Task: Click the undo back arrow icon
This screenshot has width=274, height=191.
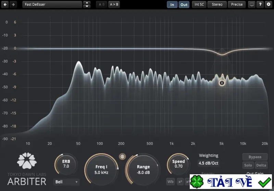Action: [x=5, y=4]
